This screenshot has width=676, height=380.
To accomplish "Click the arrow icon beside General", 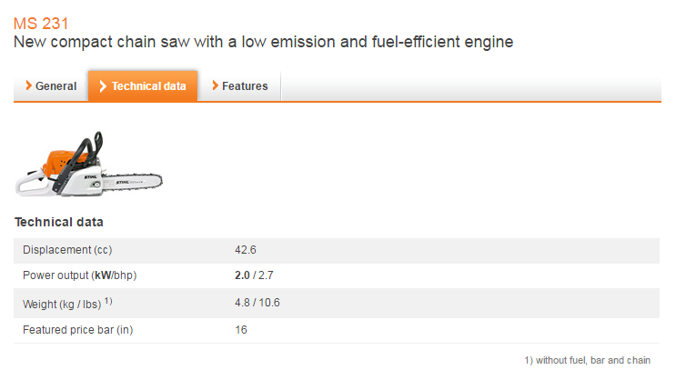I will pos(29,86).
